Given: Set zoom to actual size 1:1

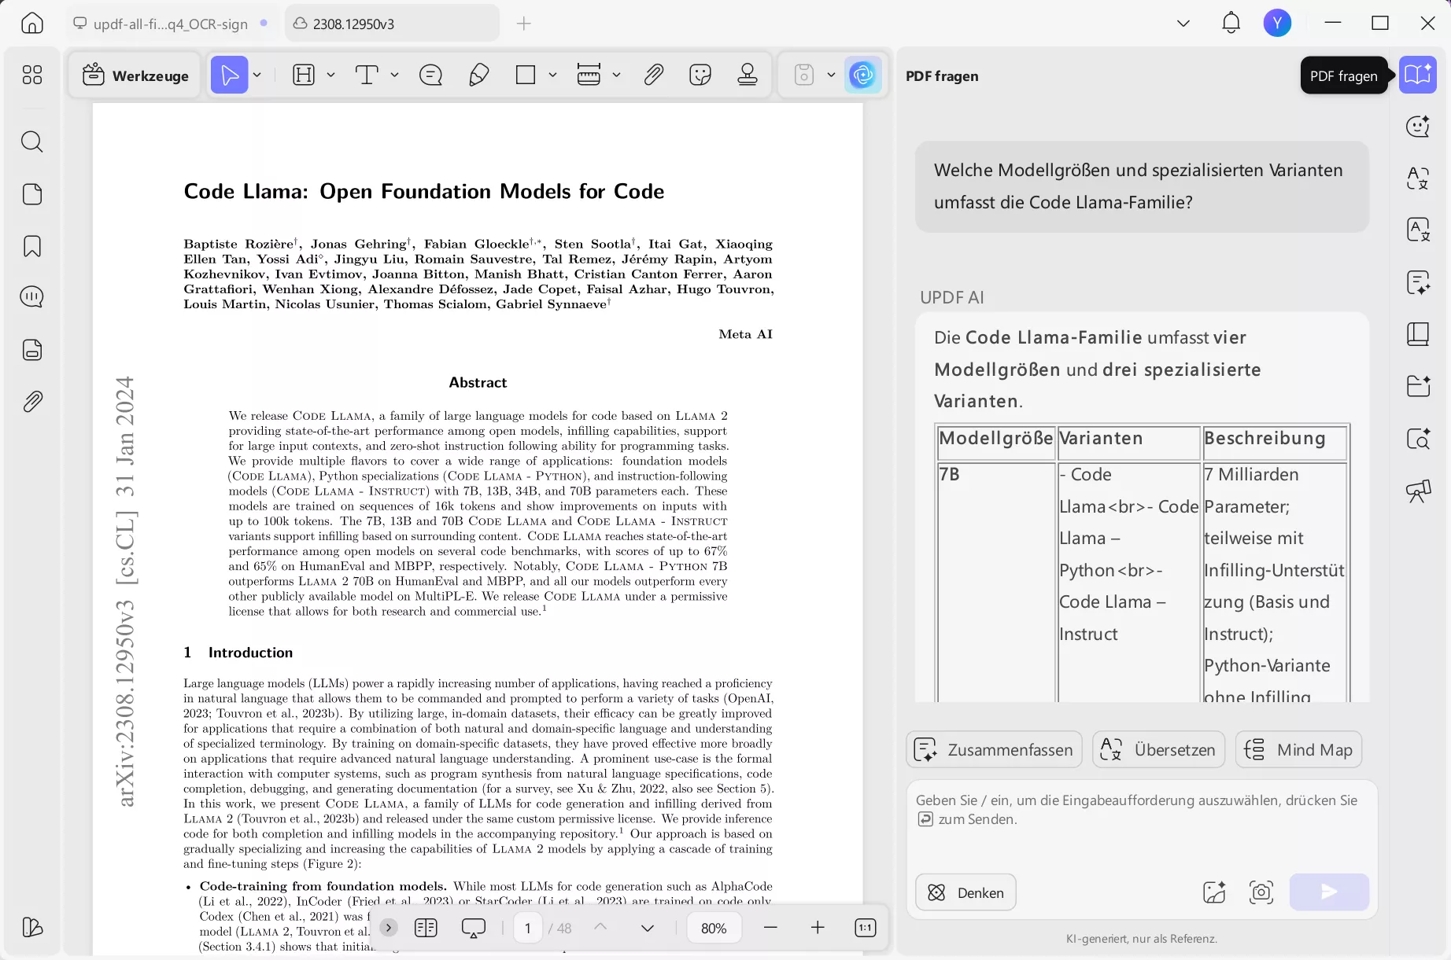Looking at the screenshot, I should pyautogui.click(x=865, y=928).
